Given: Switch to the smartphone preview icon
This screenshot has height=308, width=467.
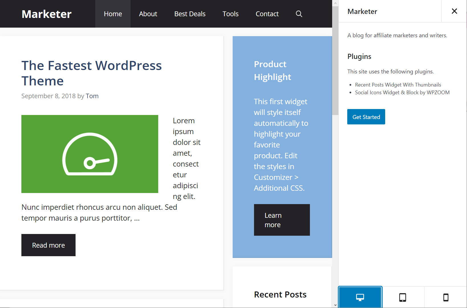Looking at the screenshot, I should click(445, 297).
